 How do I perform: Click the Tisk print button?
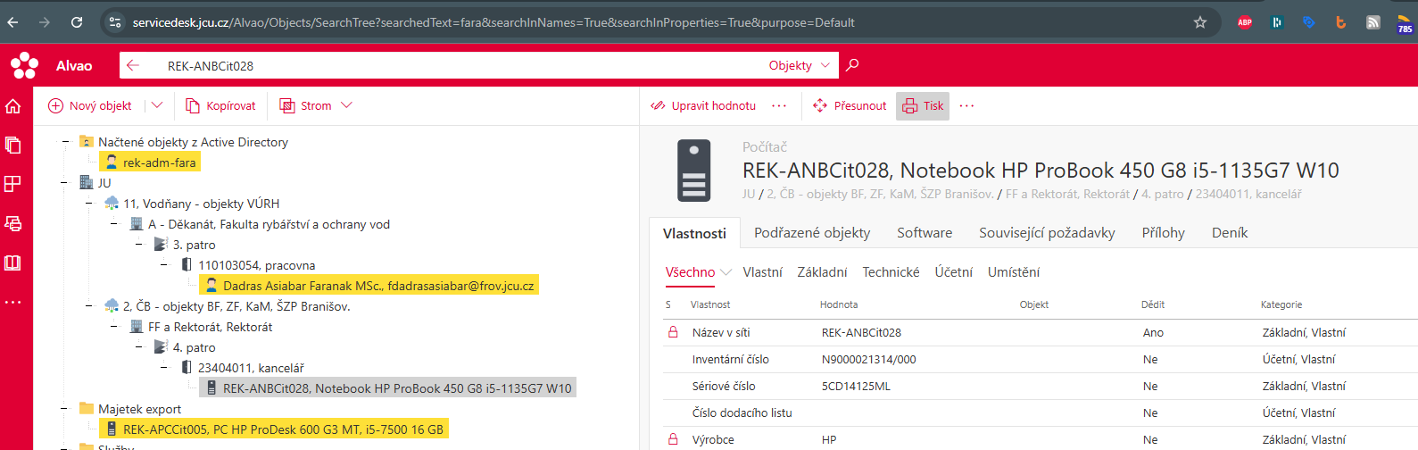coord(923,105)
